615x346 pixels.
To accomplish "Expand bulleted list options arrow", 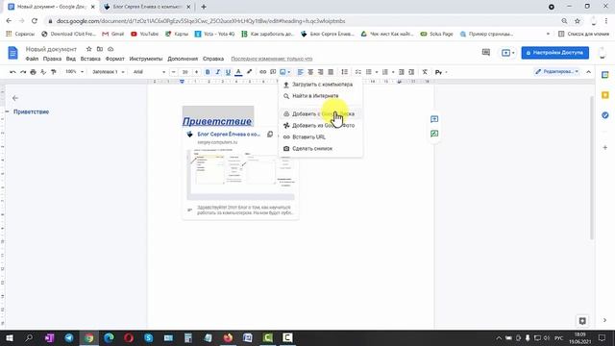I will click(x=377, y=72).
